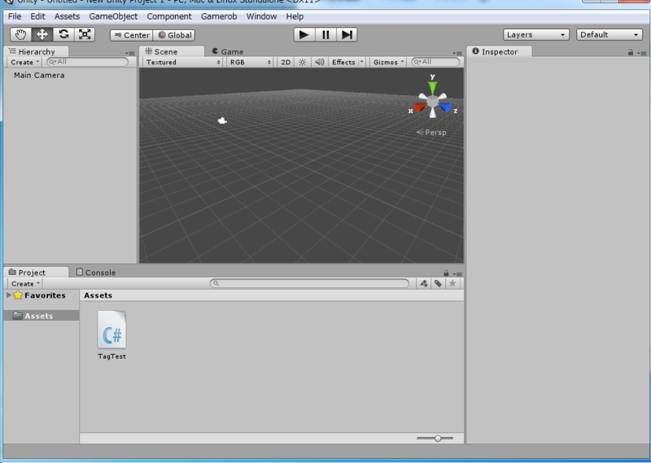Toggle Center pivot mode
This screenshot has height=463, width=651.
(132, 35)
